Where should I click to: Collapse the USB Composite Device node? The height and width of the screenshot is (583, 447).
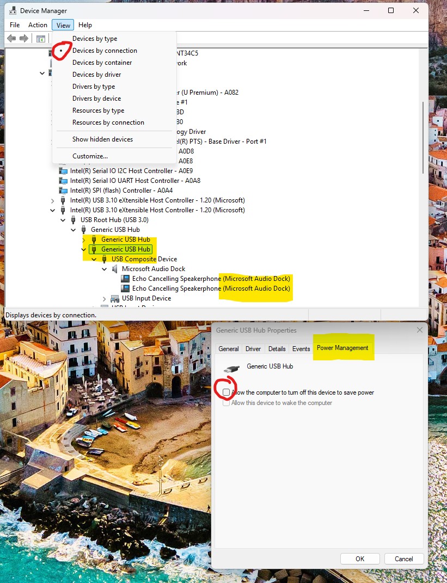(94, 259)
